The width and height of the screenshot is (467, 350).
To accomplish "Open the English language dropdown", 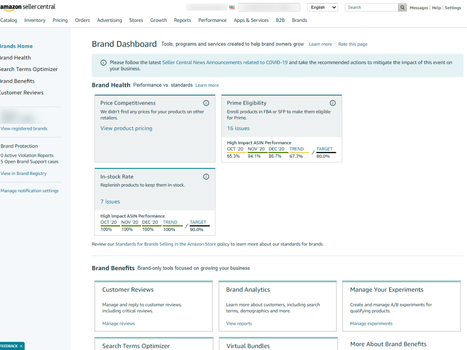I will (x=323, y=7).
